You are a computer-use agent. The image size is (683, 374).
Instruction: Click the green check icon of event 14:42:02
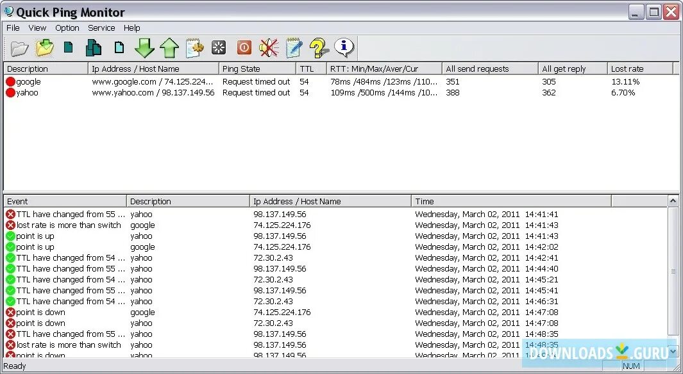coord(10,247)
